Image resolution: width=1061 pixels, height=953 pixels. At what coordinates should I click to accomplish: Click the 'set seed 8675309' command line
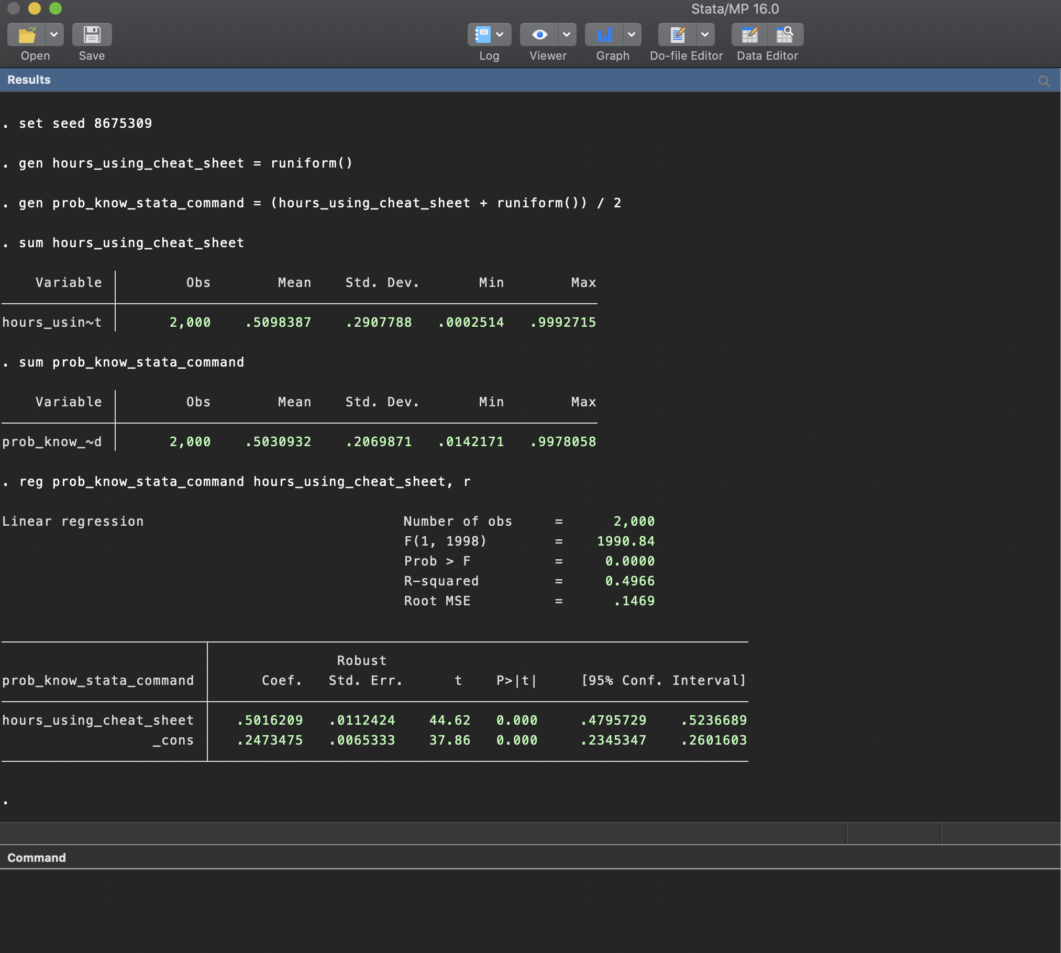pos(85,124)
